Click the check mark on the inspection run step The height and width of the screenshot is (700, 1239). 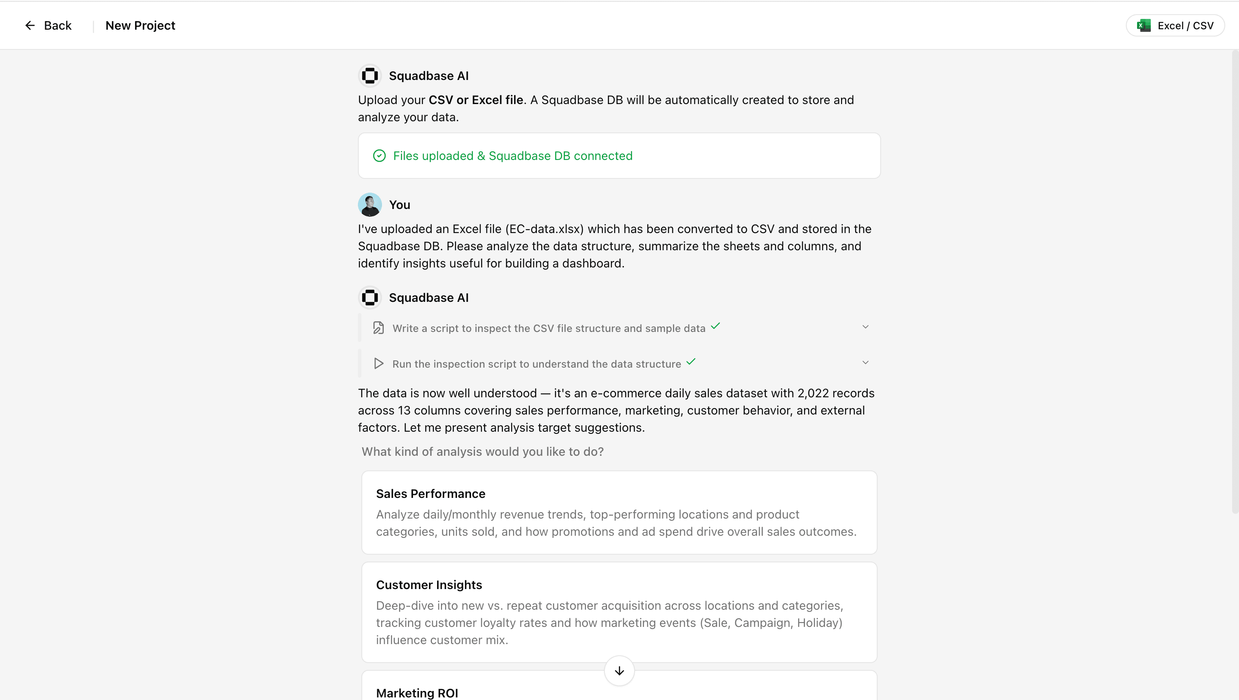[x=690, y=362]
